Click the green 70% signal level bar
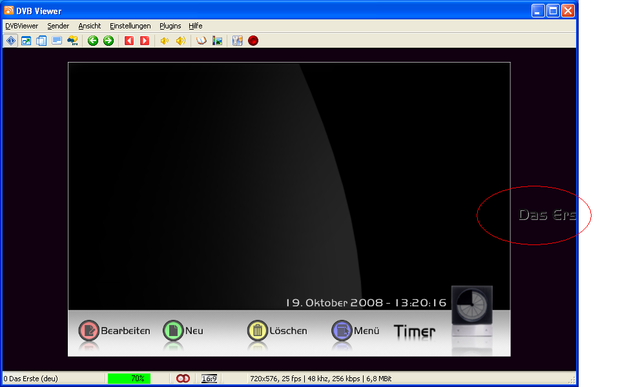 click(129, 379)
